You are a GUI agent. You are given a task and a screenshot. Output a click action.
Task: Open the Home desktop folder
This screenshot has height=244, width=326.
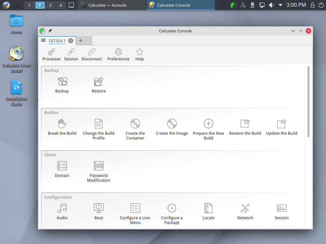16,24
